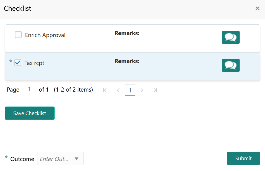The height and width of the screenshot is (171, 265).
Task: Go to the previous page
Action: coord(118,90)
